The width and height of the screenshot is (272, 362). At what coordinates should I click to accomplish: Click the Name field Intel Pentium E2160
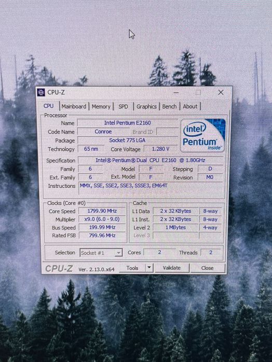click(127, 123)
